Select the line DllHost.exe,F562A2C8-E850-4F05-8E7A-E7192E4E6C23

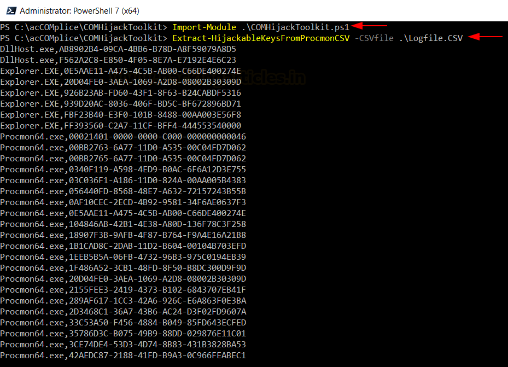(118, 60)
